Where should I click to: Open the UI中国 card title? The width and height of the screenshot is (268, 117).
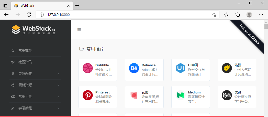tap(193, 65)
